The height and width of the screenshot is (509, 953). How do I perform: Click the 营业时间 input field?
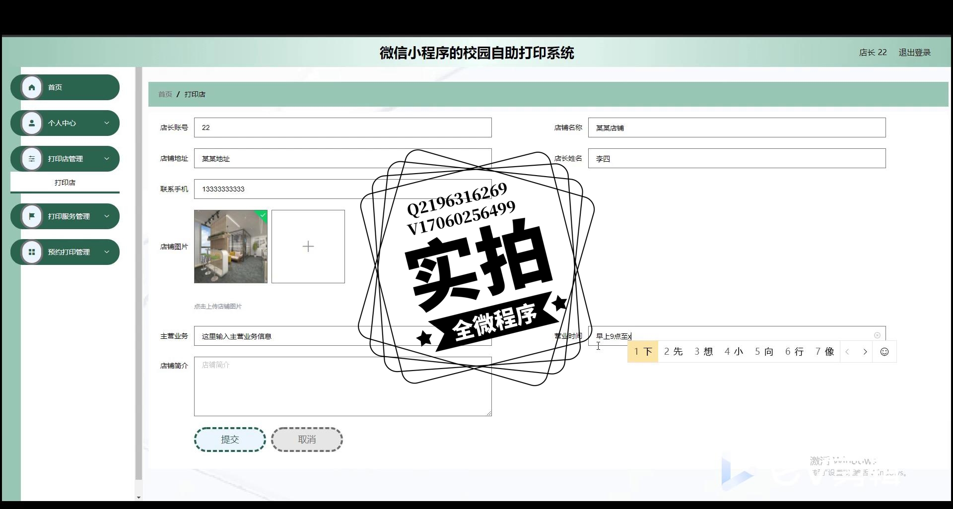click(x=737, y=336)
